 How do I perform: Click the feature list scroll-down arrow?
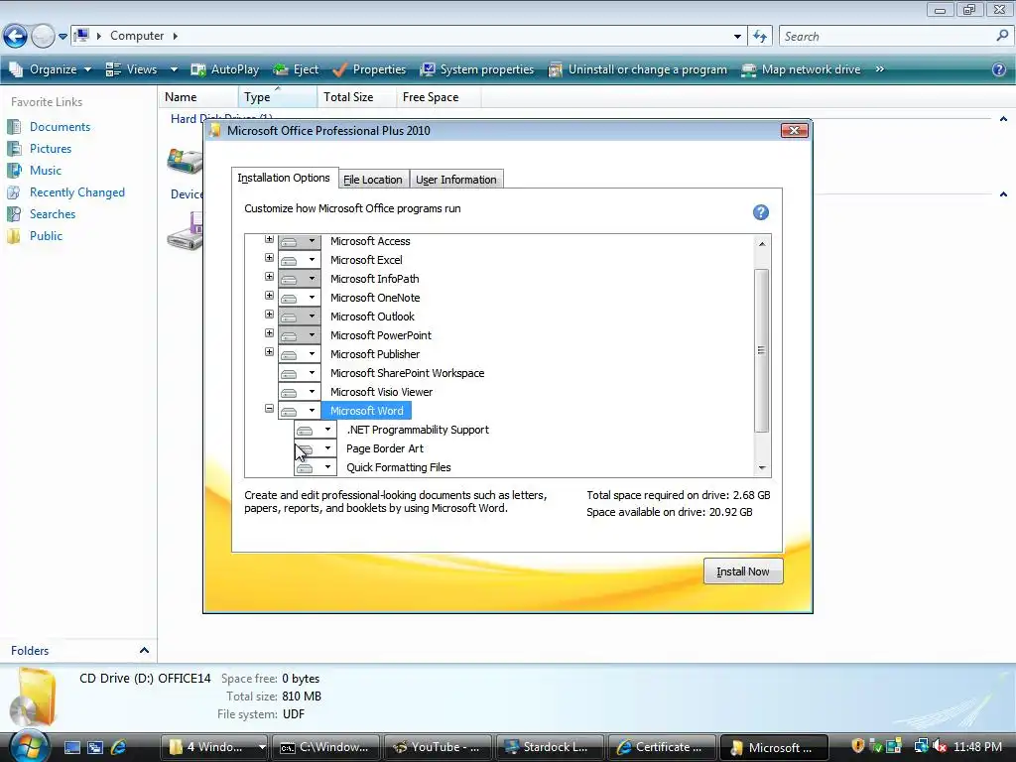coord(762,468)
